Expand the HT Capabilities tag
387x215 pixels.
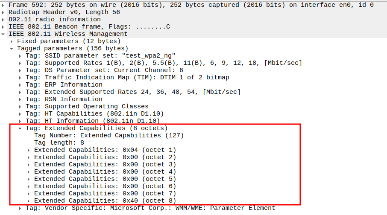click(x=21, y=114)
